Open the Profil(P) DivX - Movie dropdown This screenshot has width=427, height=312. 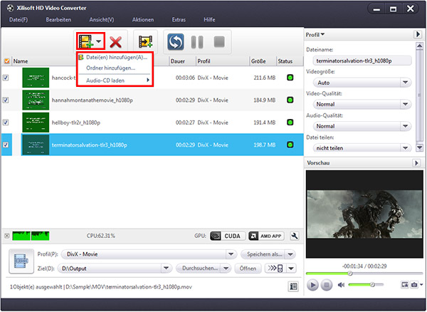pyautogui.click(x=149, y=254)
